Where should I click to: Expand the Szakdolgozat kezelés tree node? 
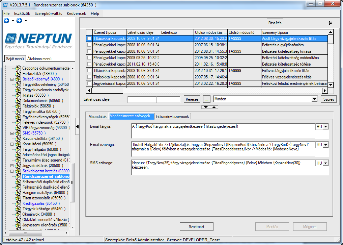[x=12, y=171]
